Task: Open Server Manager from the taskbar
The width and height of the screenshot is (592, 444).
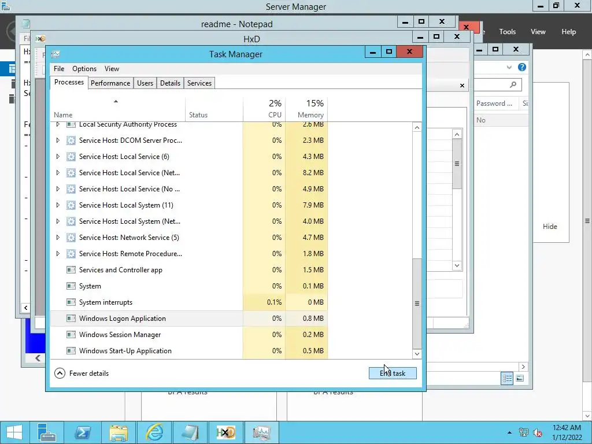Action: pyautogui.click(x=47, y=432)
